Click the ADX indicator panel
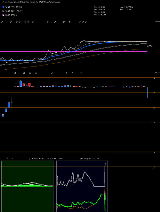Viewport: 160px width, 212px height. [x=82, y=186]
